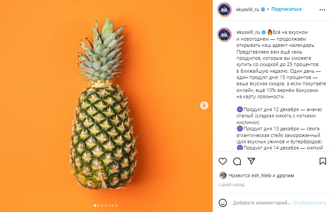Open comments with the speech bubble icon
Screen dimensions: 332x212
coord(237,162)
